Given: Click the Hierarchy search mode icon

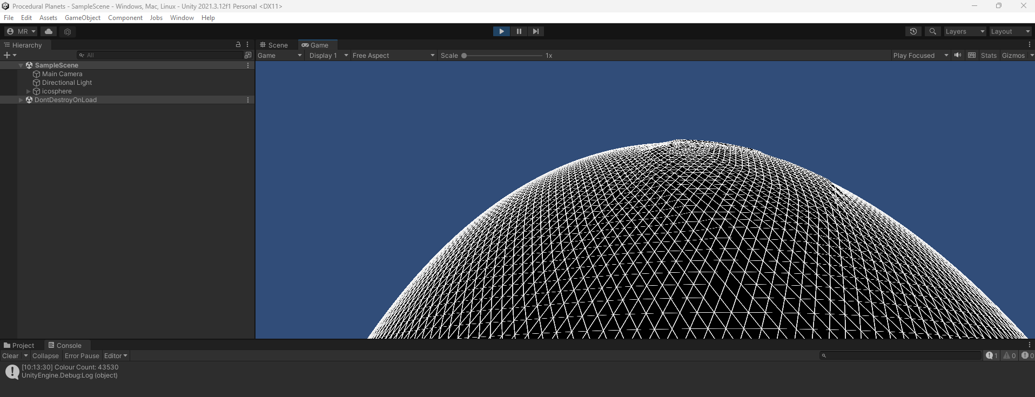Looking at the screenshot, I should point(248,55).
